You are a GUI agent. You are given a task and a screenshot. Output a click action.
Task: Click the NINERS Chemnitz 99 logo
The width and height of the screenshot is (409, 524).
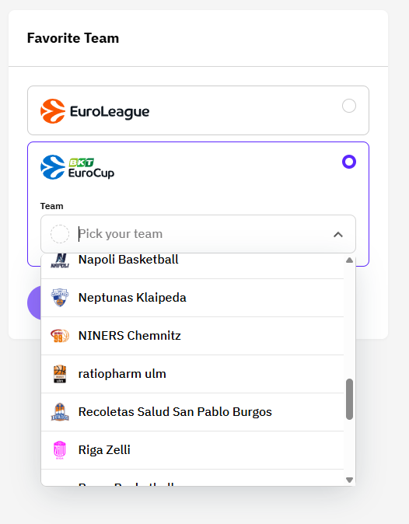[x=60, y=336]
